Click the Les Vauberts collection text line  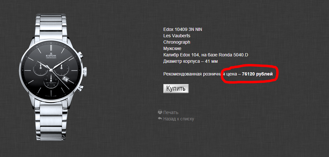click(177, 36)
